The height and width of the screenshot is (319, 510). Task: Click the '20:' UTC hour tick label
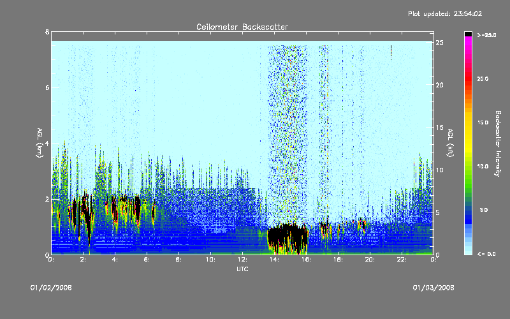click(370, 260)
